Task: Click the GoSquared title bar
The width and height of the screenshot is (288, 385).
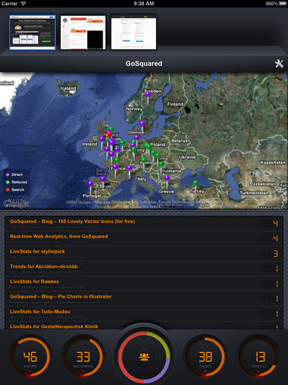Action: click(x=144, y=63)
